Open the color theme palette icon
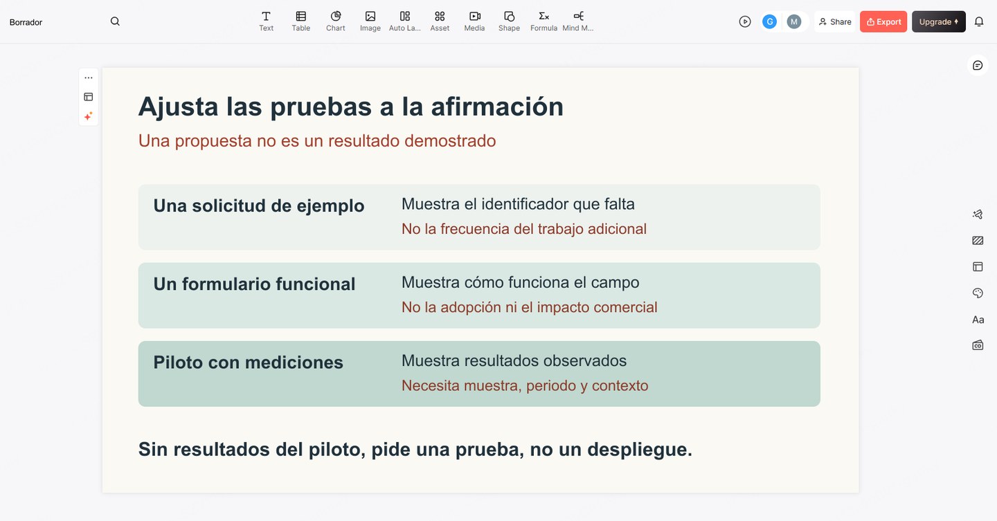This screenshot has width=997, height=521. click(978, 293)
